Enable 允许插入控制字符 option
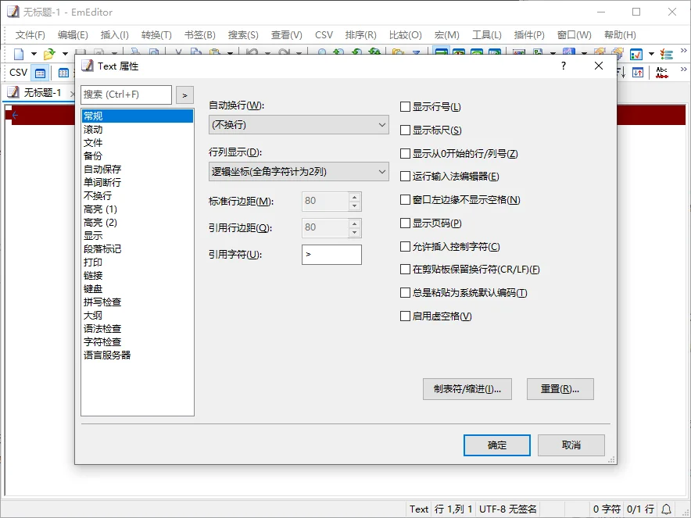The image size is (691, 518). 405,246
